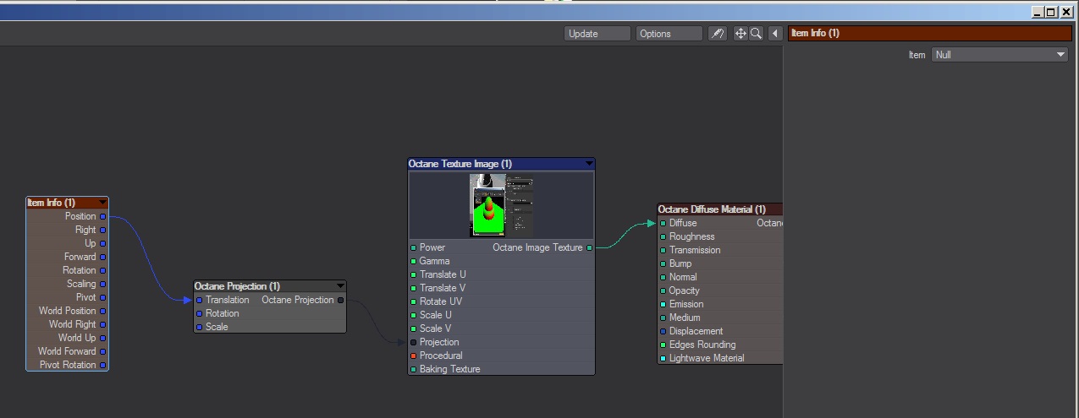Click the Octane Projection output connector
The image size is (1079, 418).
(x=341, y=300)
